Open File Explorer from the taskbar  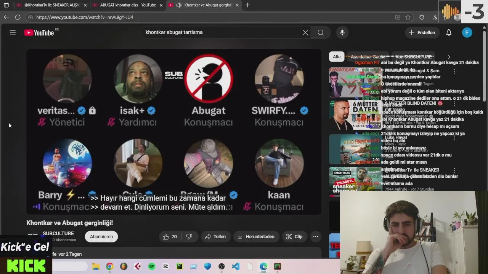pyautogui.click(x=96, y=266)
